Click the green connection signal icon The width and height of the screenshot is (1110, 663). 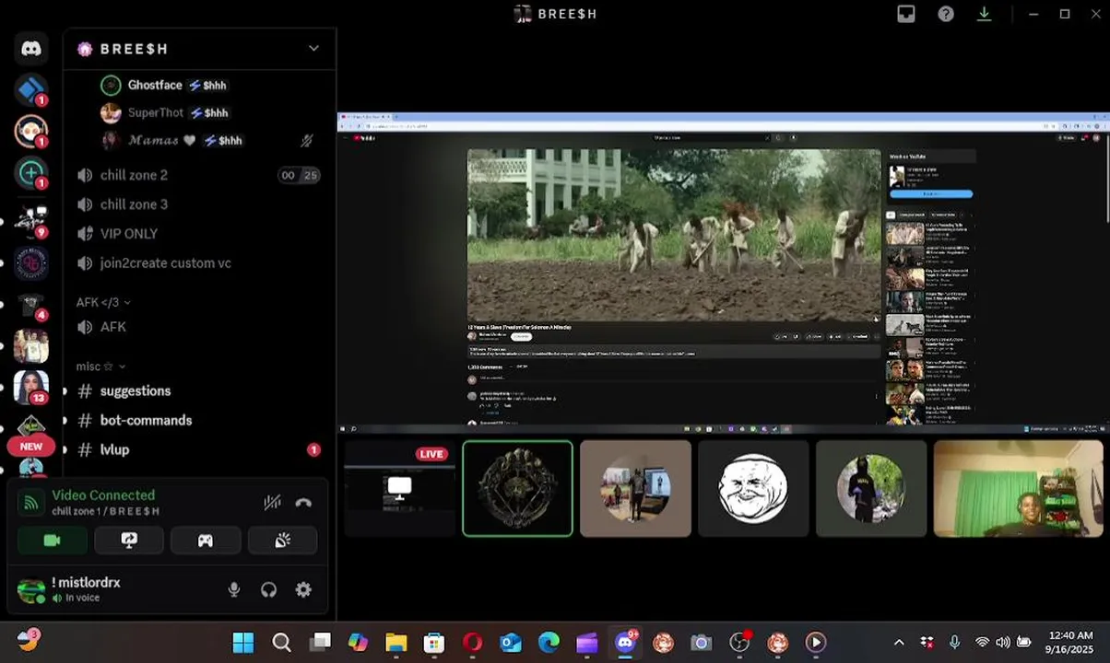click(x=30, y=502)
